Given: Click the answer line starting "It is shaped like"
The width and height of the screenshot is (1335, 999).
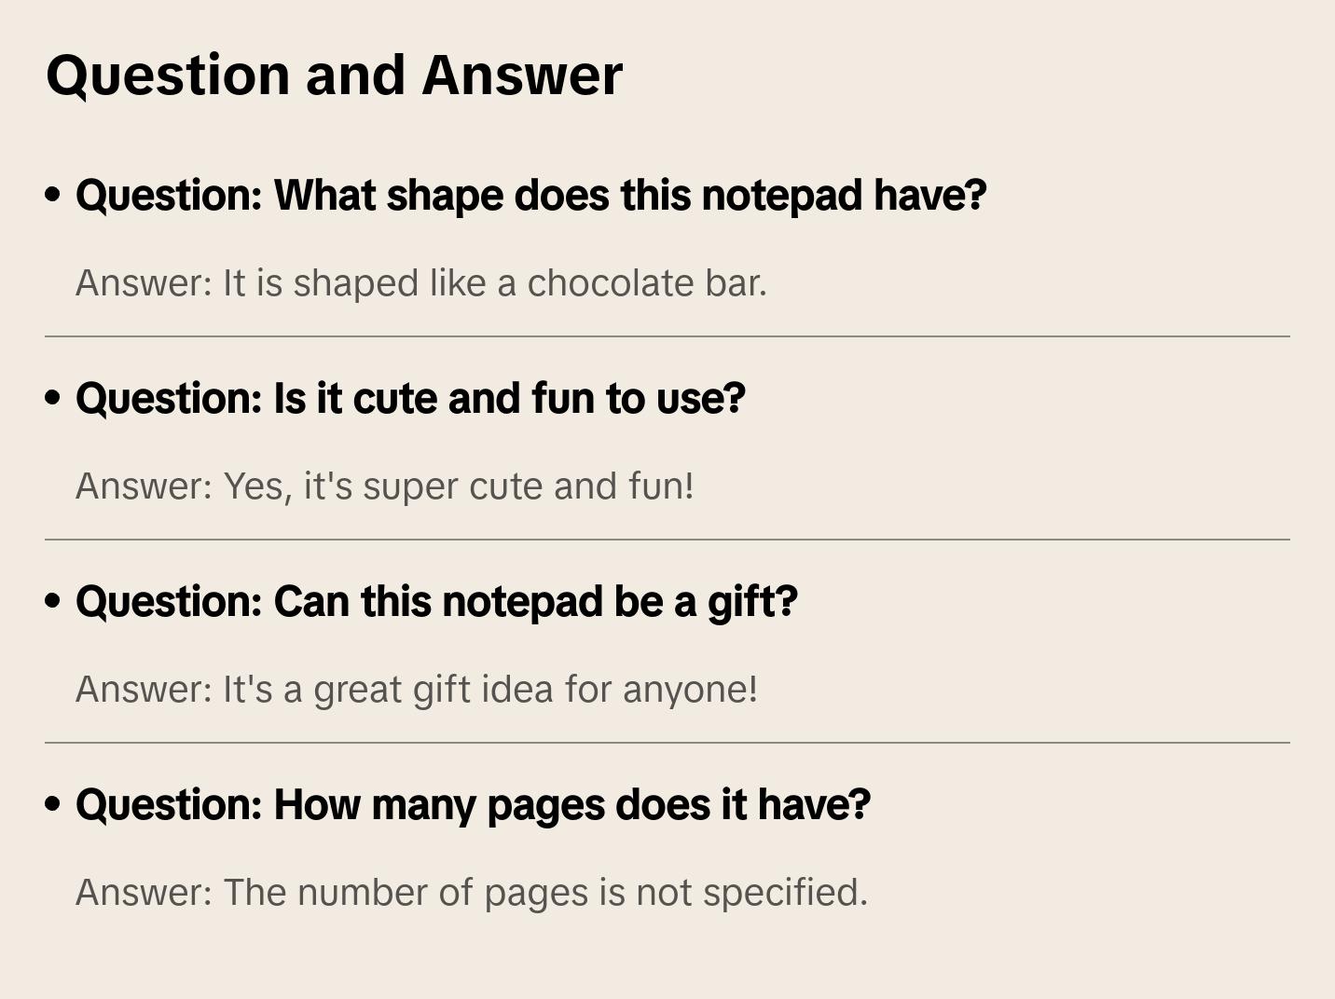Looking at the screenshot, I should coord(420,283).
